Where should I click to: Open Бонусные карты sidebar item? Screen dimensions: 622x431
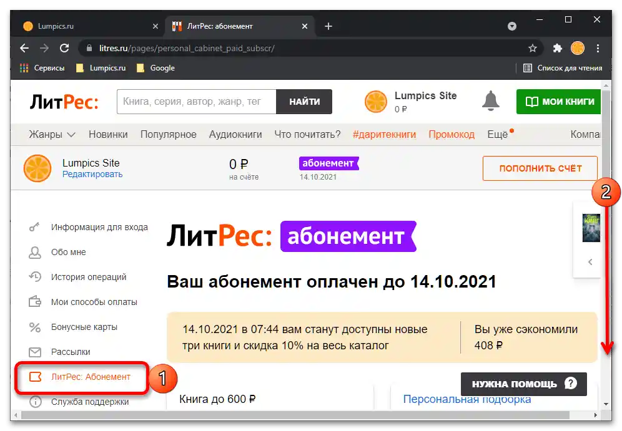84,327
